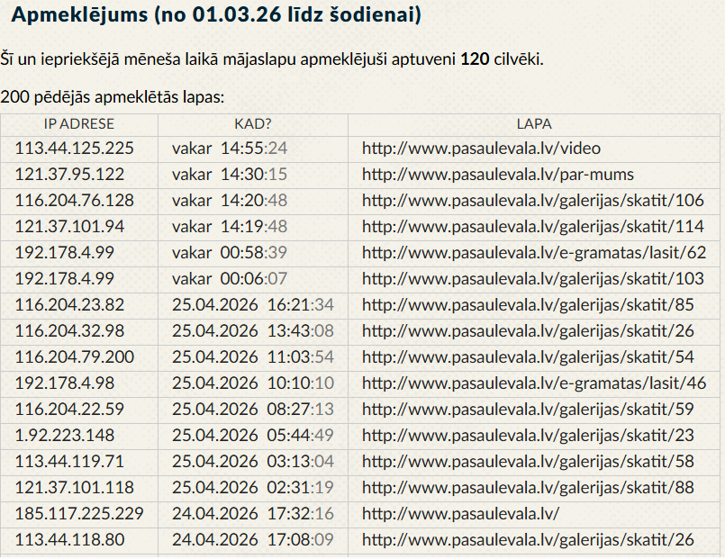Select the KAD? column header

(253, 124)
